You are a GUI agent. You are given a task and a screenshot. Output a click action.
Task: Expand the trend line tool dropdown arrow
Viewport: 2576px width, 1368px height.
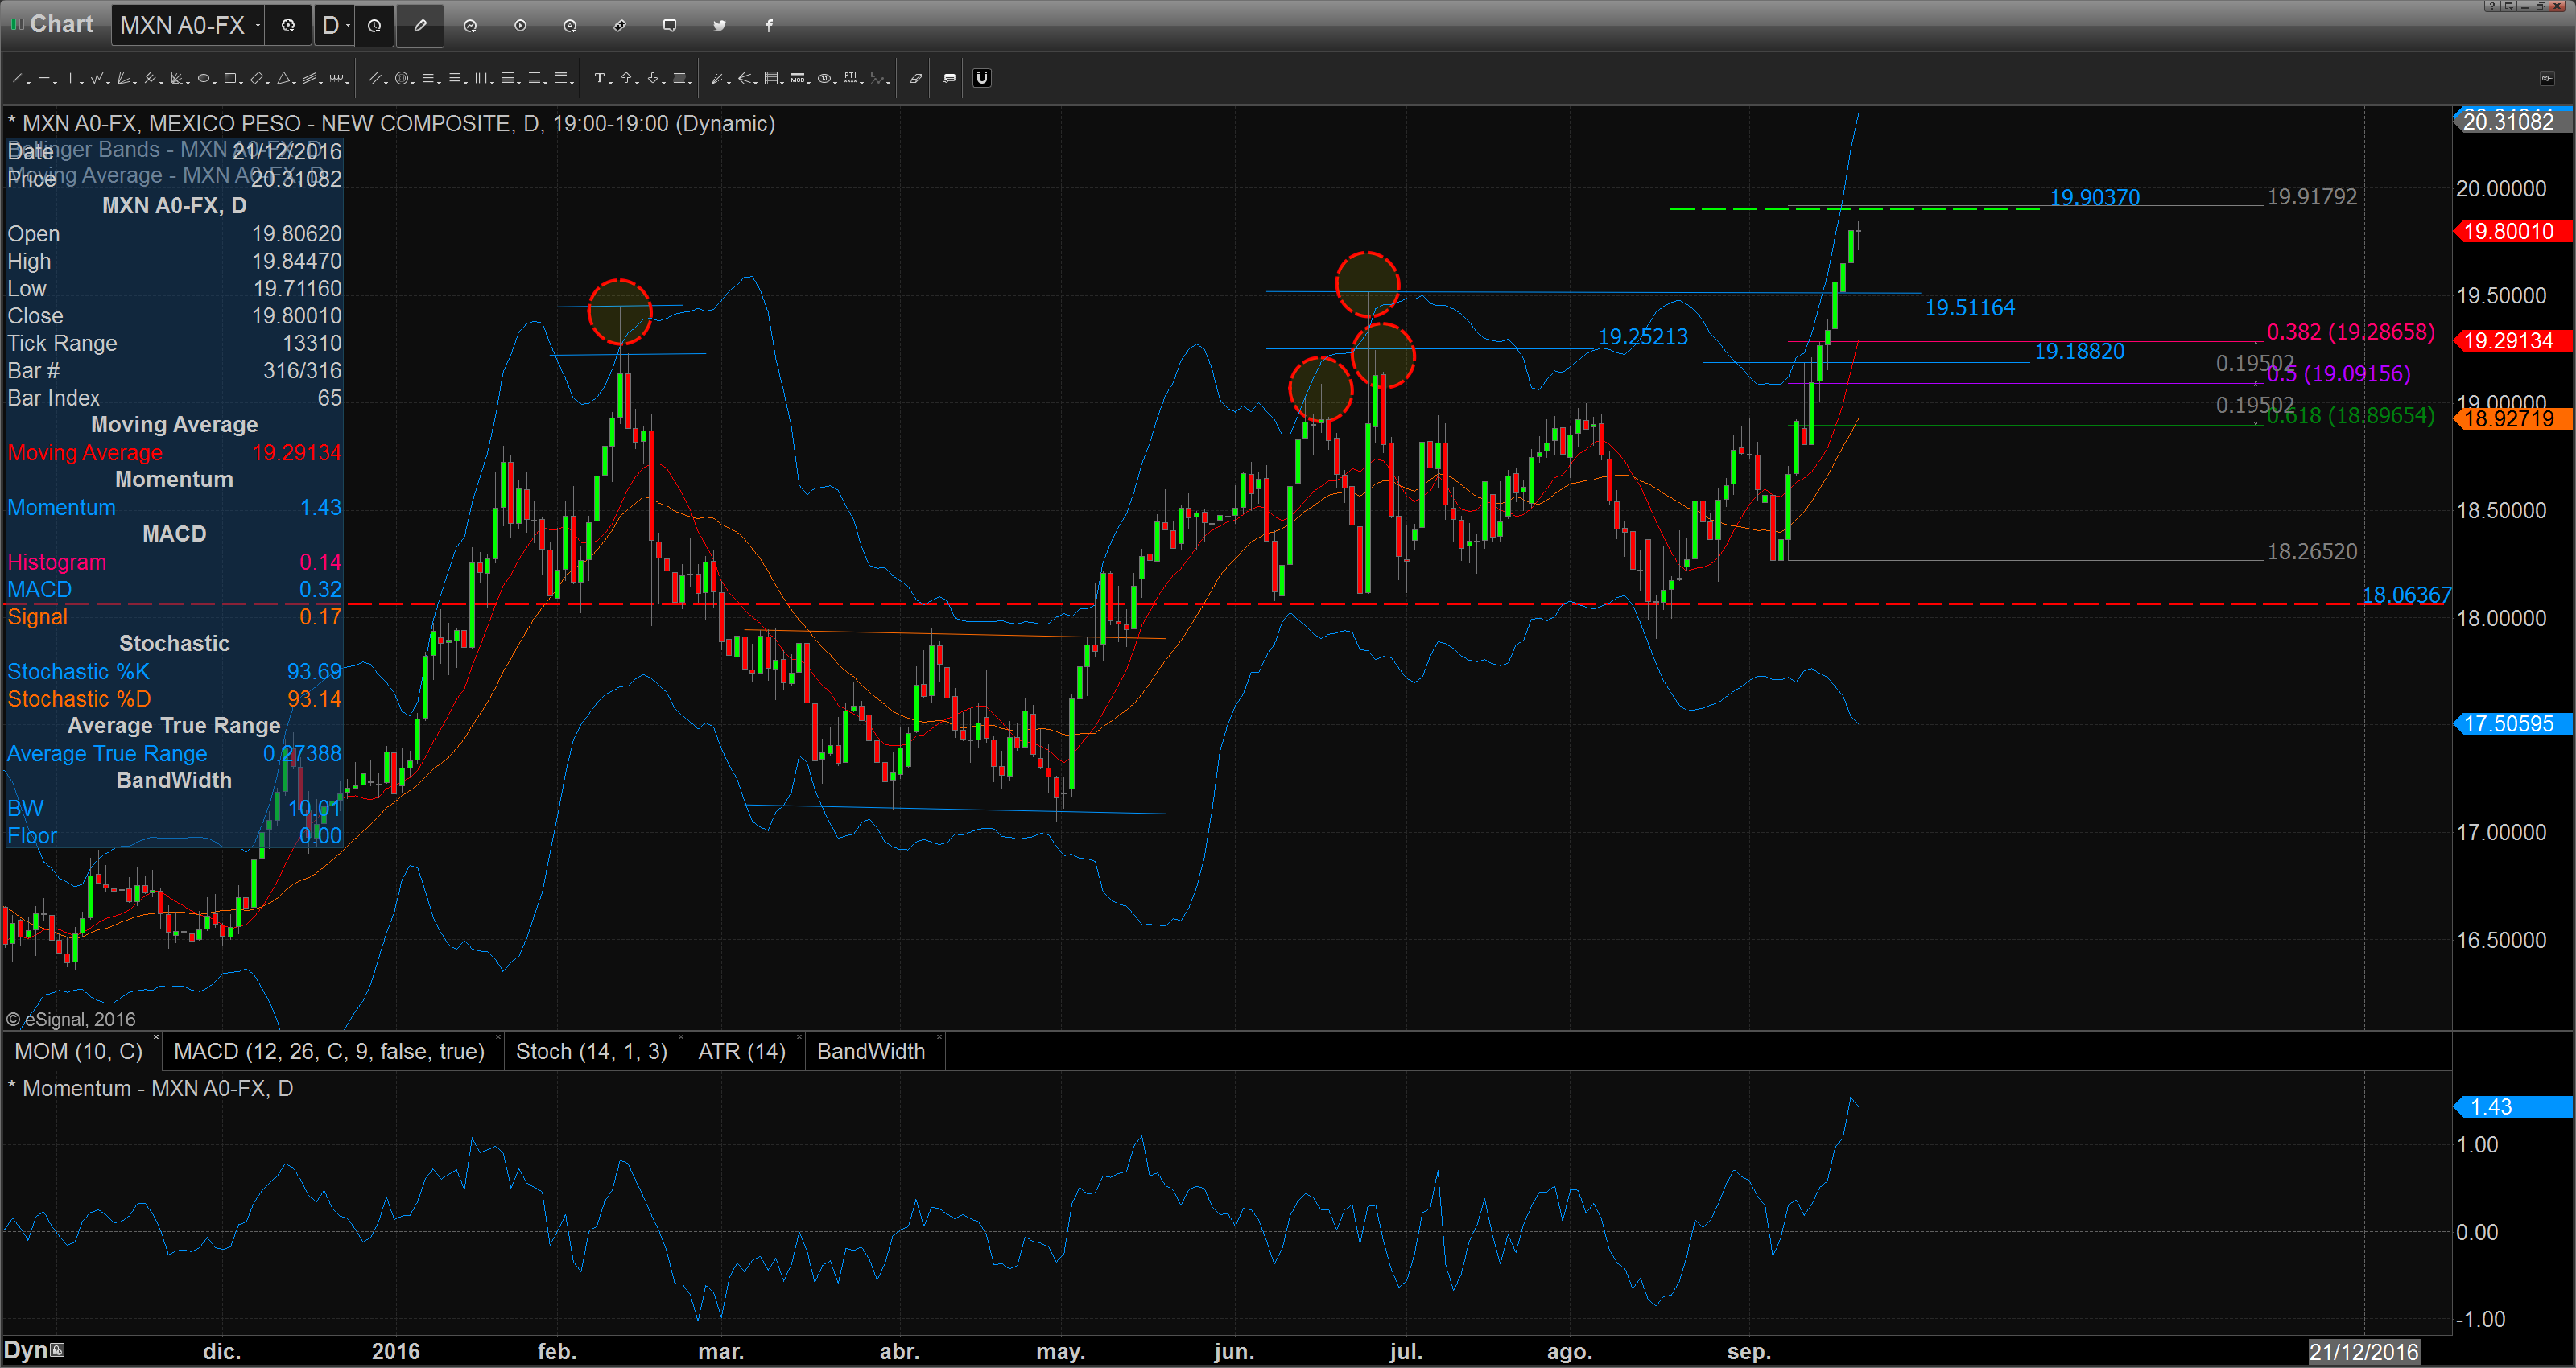click(29, 83)
